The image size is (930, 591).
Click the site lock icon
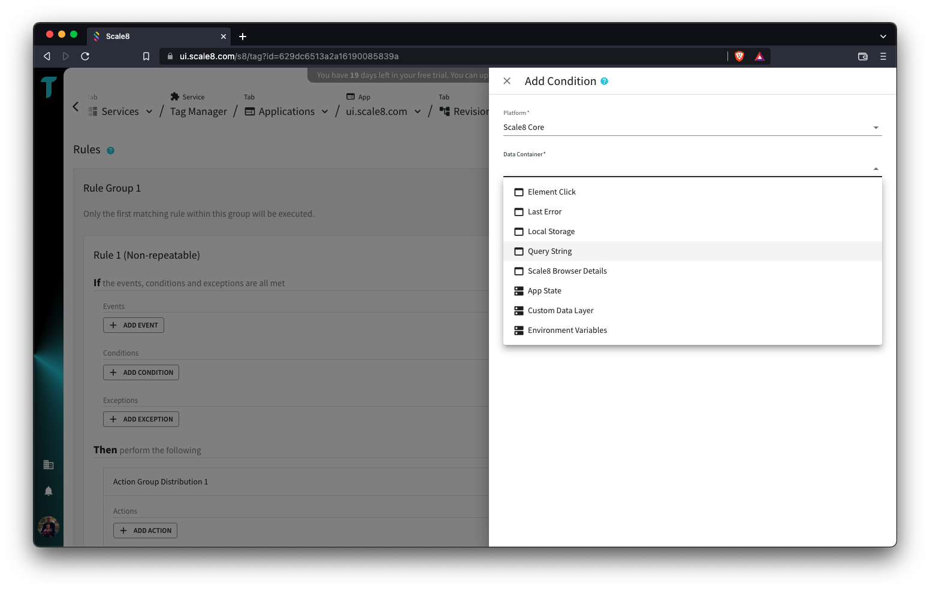pyautogui.click(x=170, y=56)
